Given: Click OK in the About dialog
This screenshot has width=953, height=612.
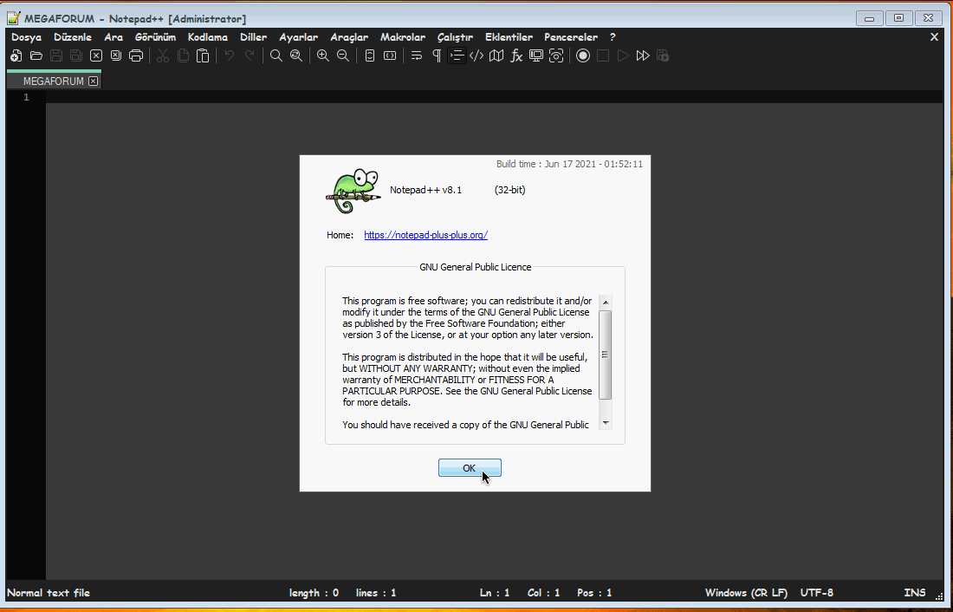Looking at the screenshot, I should click(470, 468).
